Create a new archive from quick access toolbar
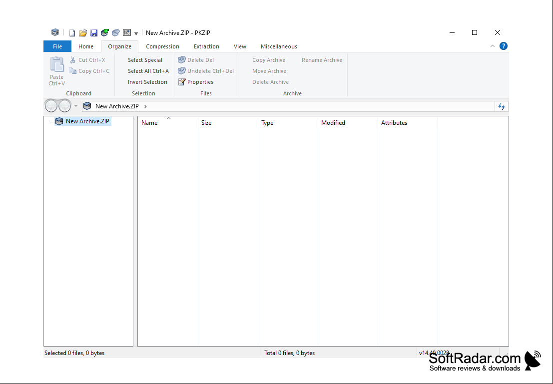The image size is (553, 384). (72, 33)
